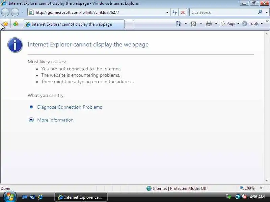Open the Page menu

[x=230, y=24]
